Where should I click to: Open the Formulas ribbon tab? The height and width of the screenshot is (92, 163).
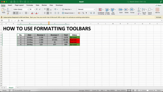[30, 5]
